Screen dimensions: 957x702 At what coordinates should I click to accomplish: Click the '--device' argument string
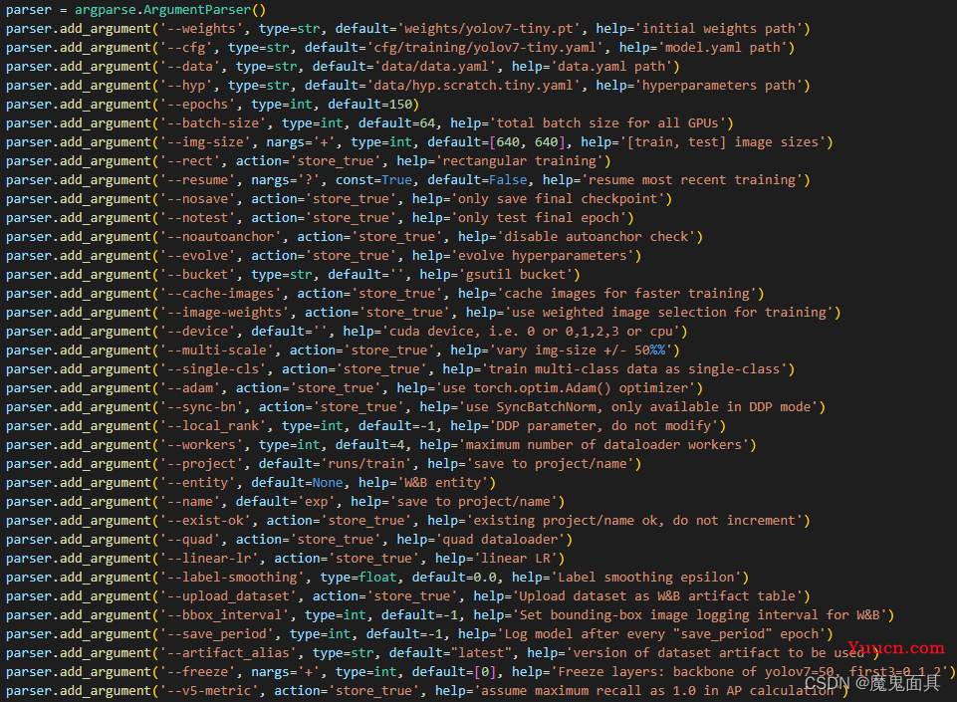[198, 332]
